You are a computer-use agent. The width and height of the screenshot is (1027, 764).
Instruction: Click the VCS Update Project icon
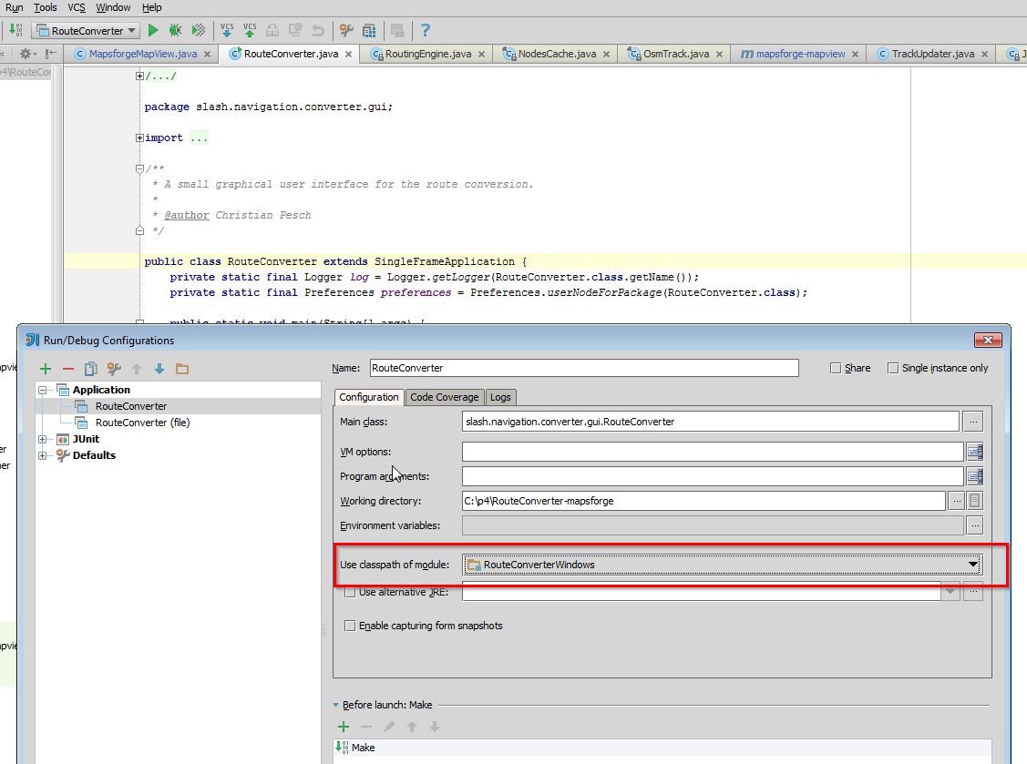[x=227, y=30]
